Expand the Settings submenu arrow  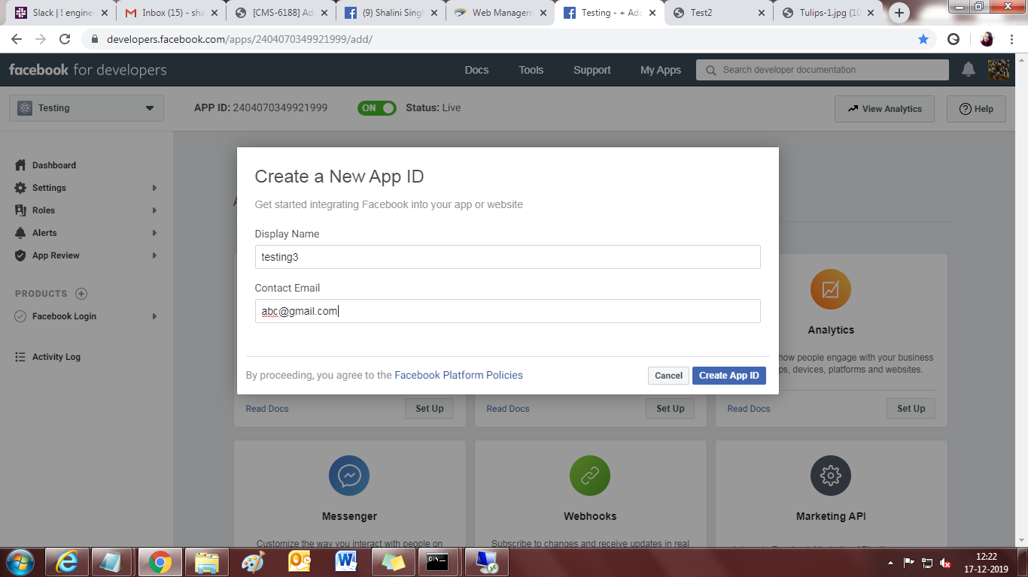point(154,188)
